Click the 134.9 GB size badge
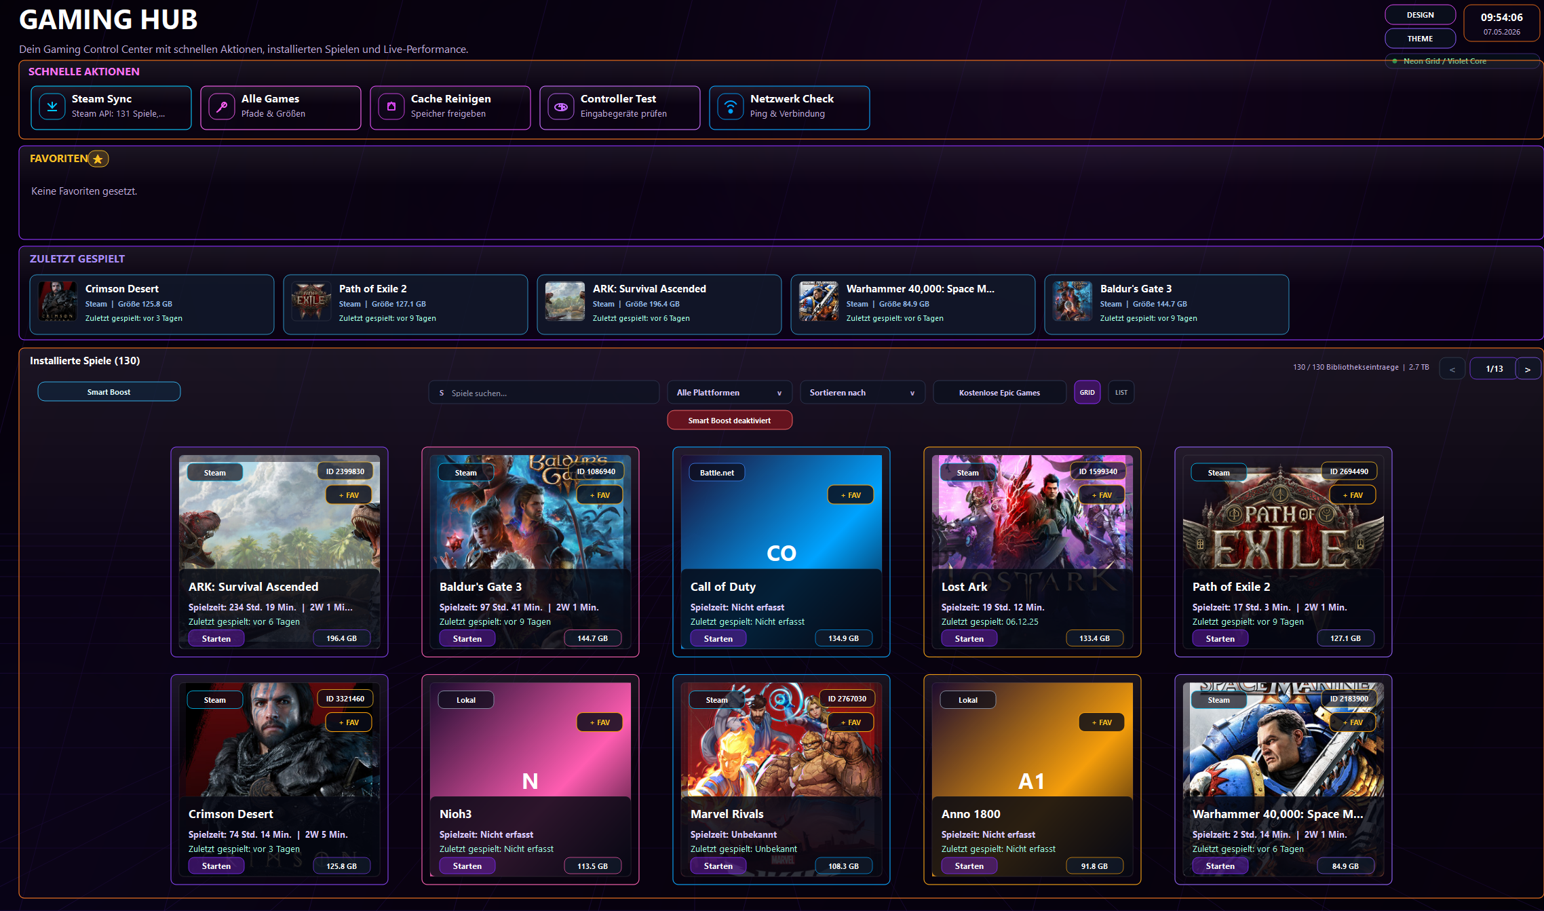 (x=844, y=638)
